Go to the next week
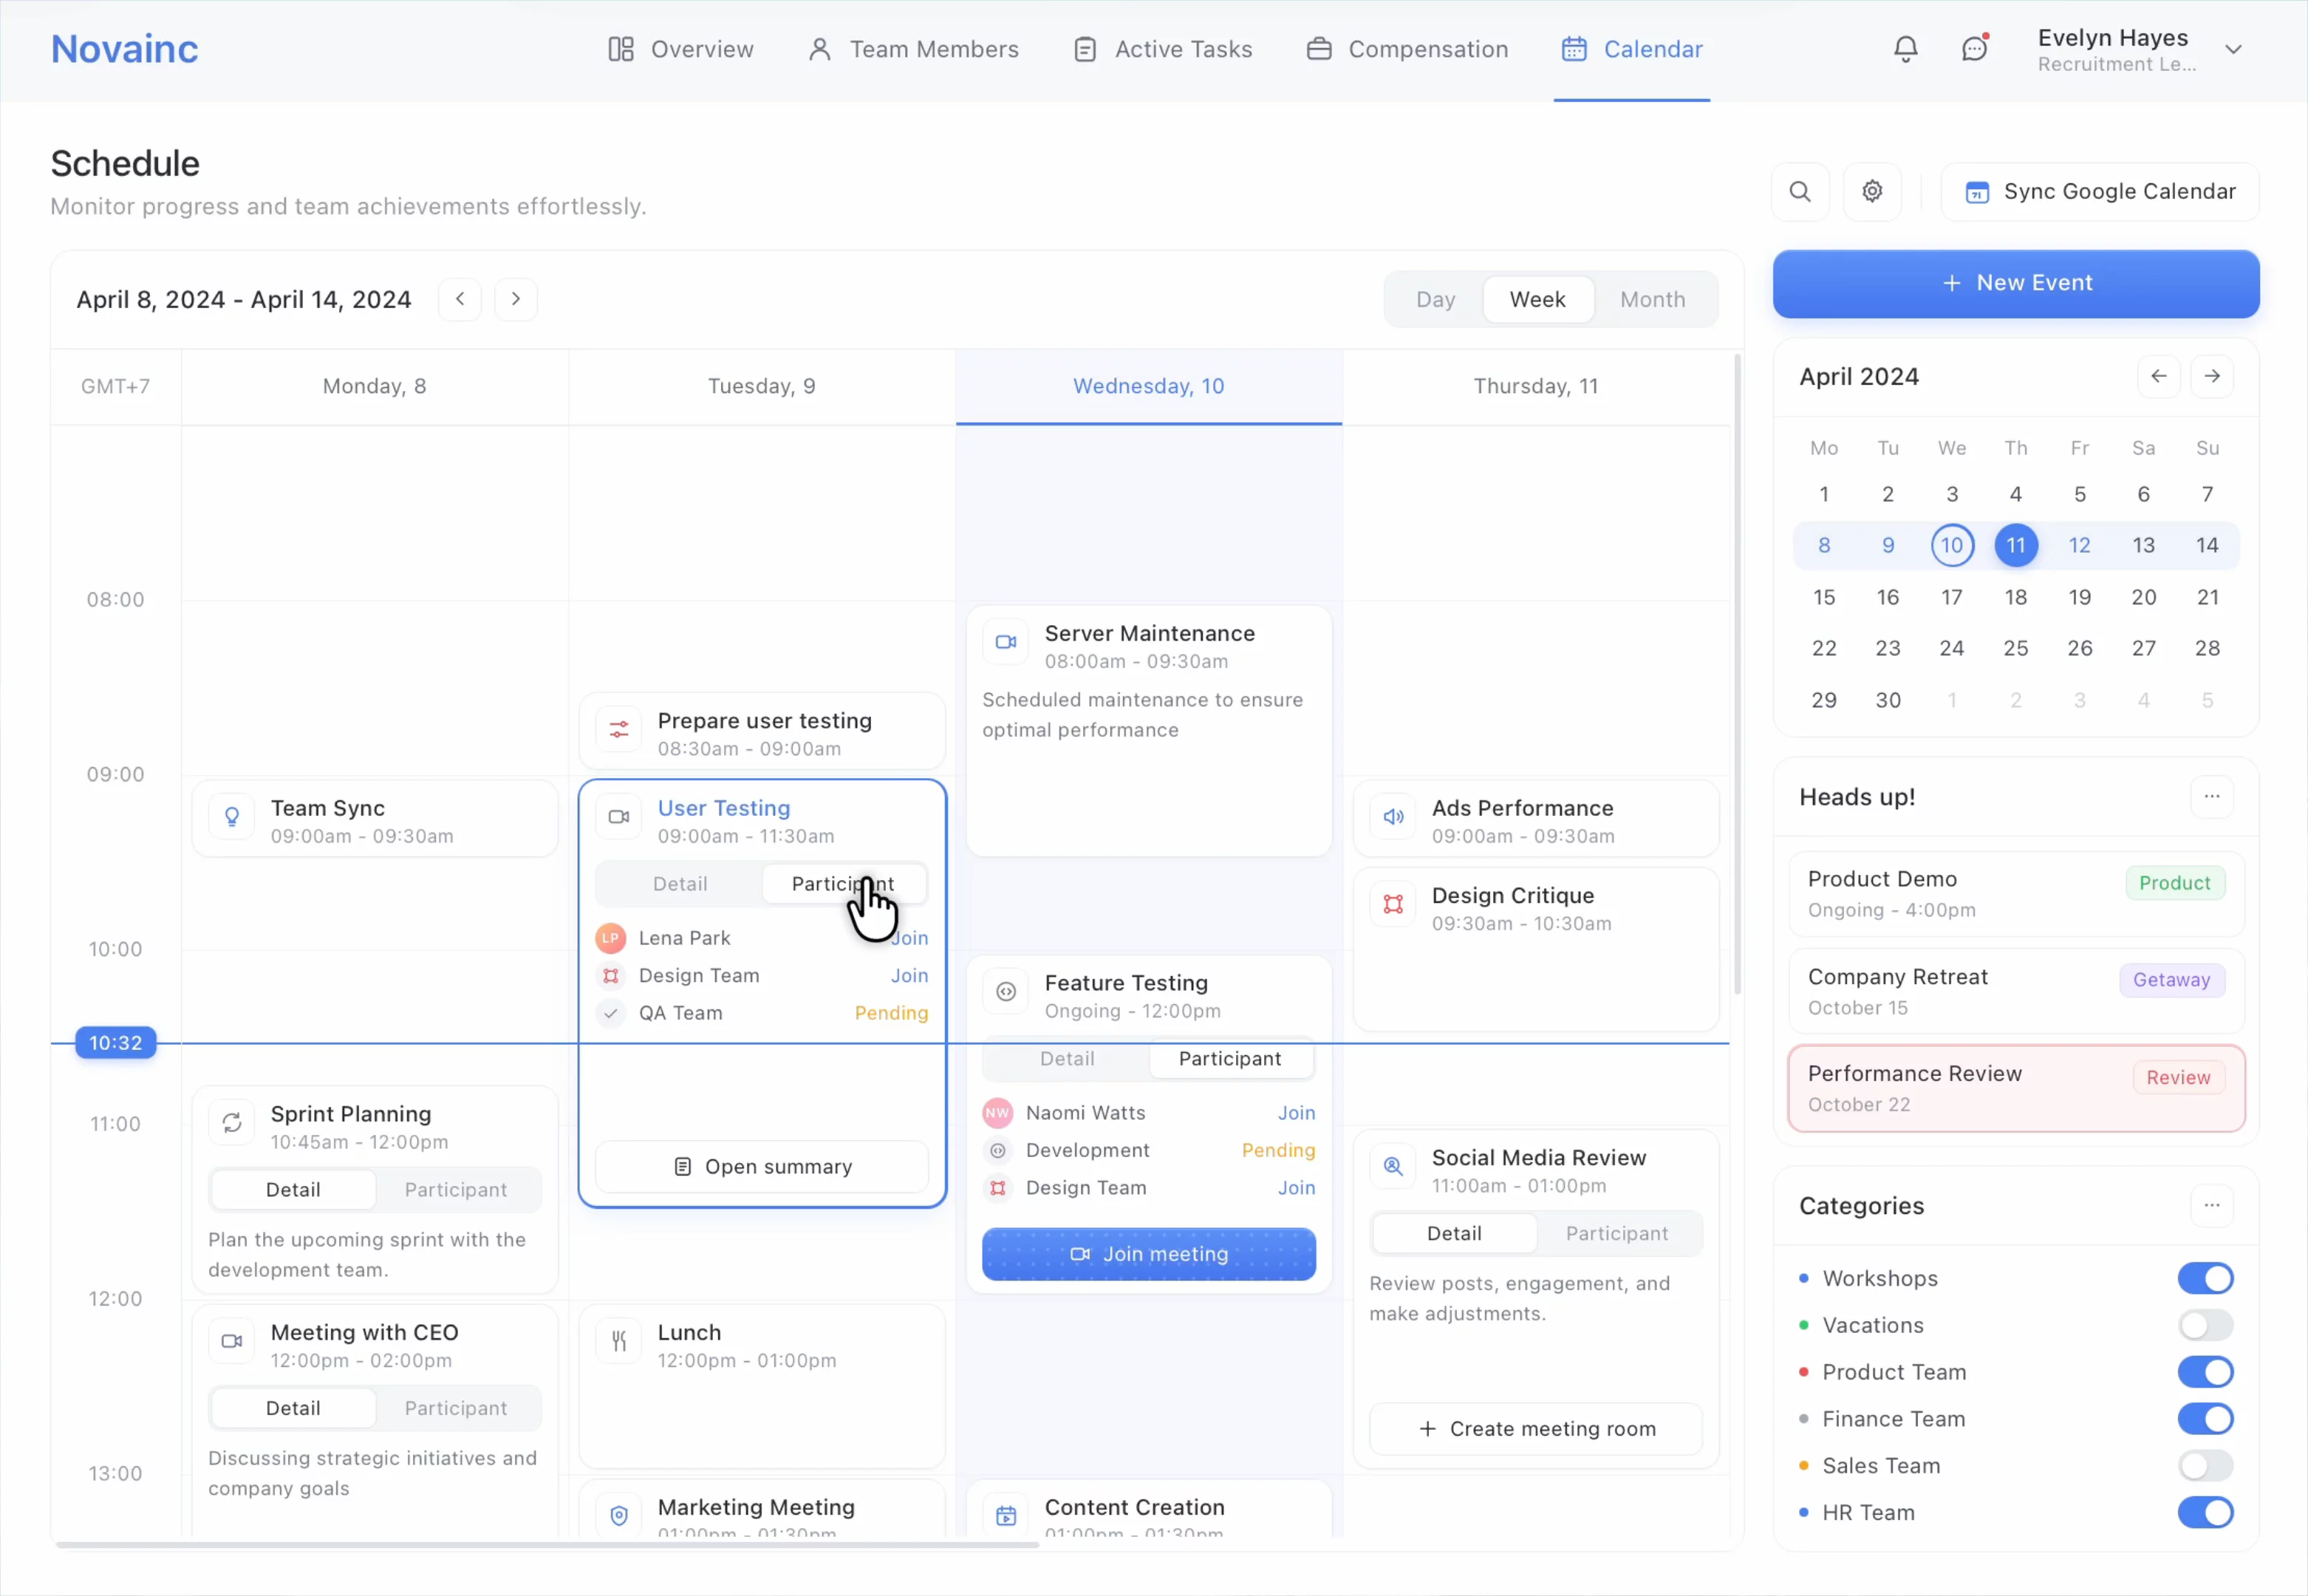2308x1596 pixels. (516, 299)
